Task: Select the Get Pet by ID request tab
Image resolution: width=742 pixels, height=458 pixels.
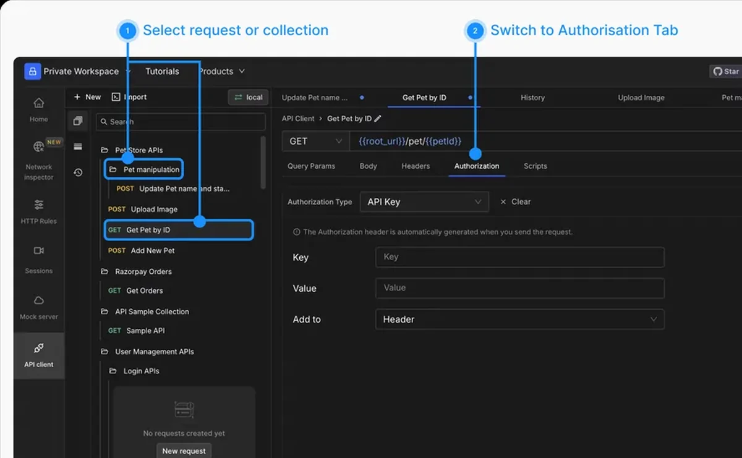Action: [x=424, y=98]
